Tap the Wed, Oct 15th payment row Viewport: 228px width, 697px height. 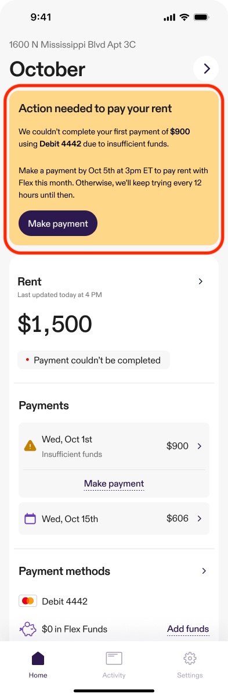(x=114, y=519)
